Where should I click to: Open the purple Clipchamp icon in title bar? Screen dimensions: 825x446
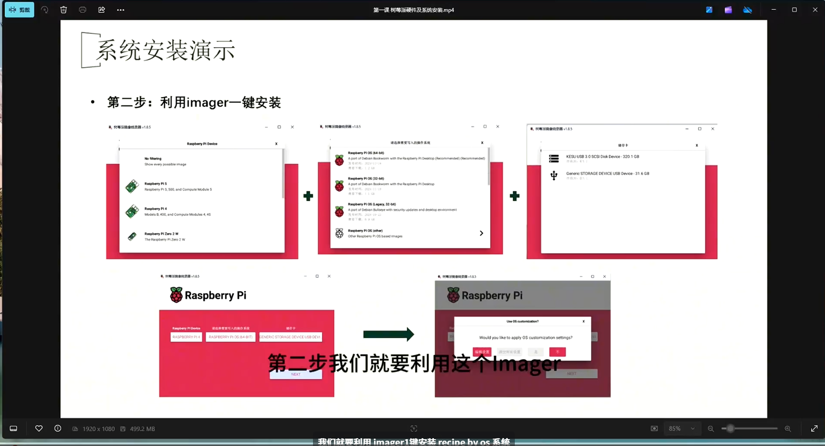[728, 10]
